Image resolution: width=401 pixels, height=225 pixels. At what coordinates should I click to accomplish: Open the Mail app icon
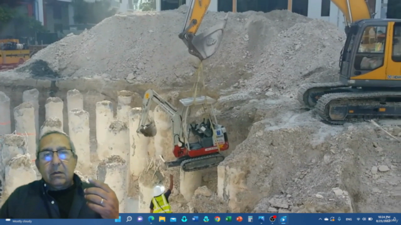[x=173, y=219]
